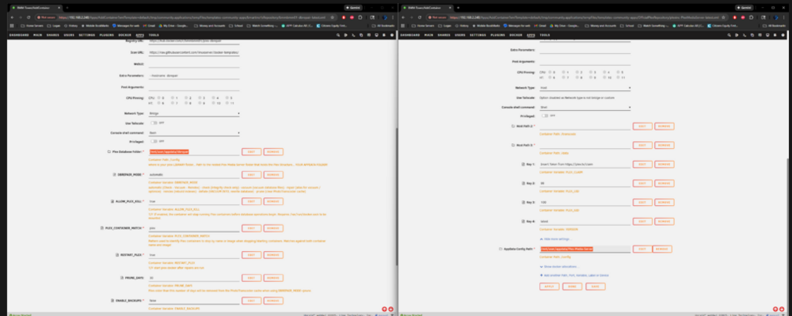Image resolution: width=792 pixels, height=316 pixels.
Task: Click folder icon beside Host Path 3 label
Action: [512, 145]
